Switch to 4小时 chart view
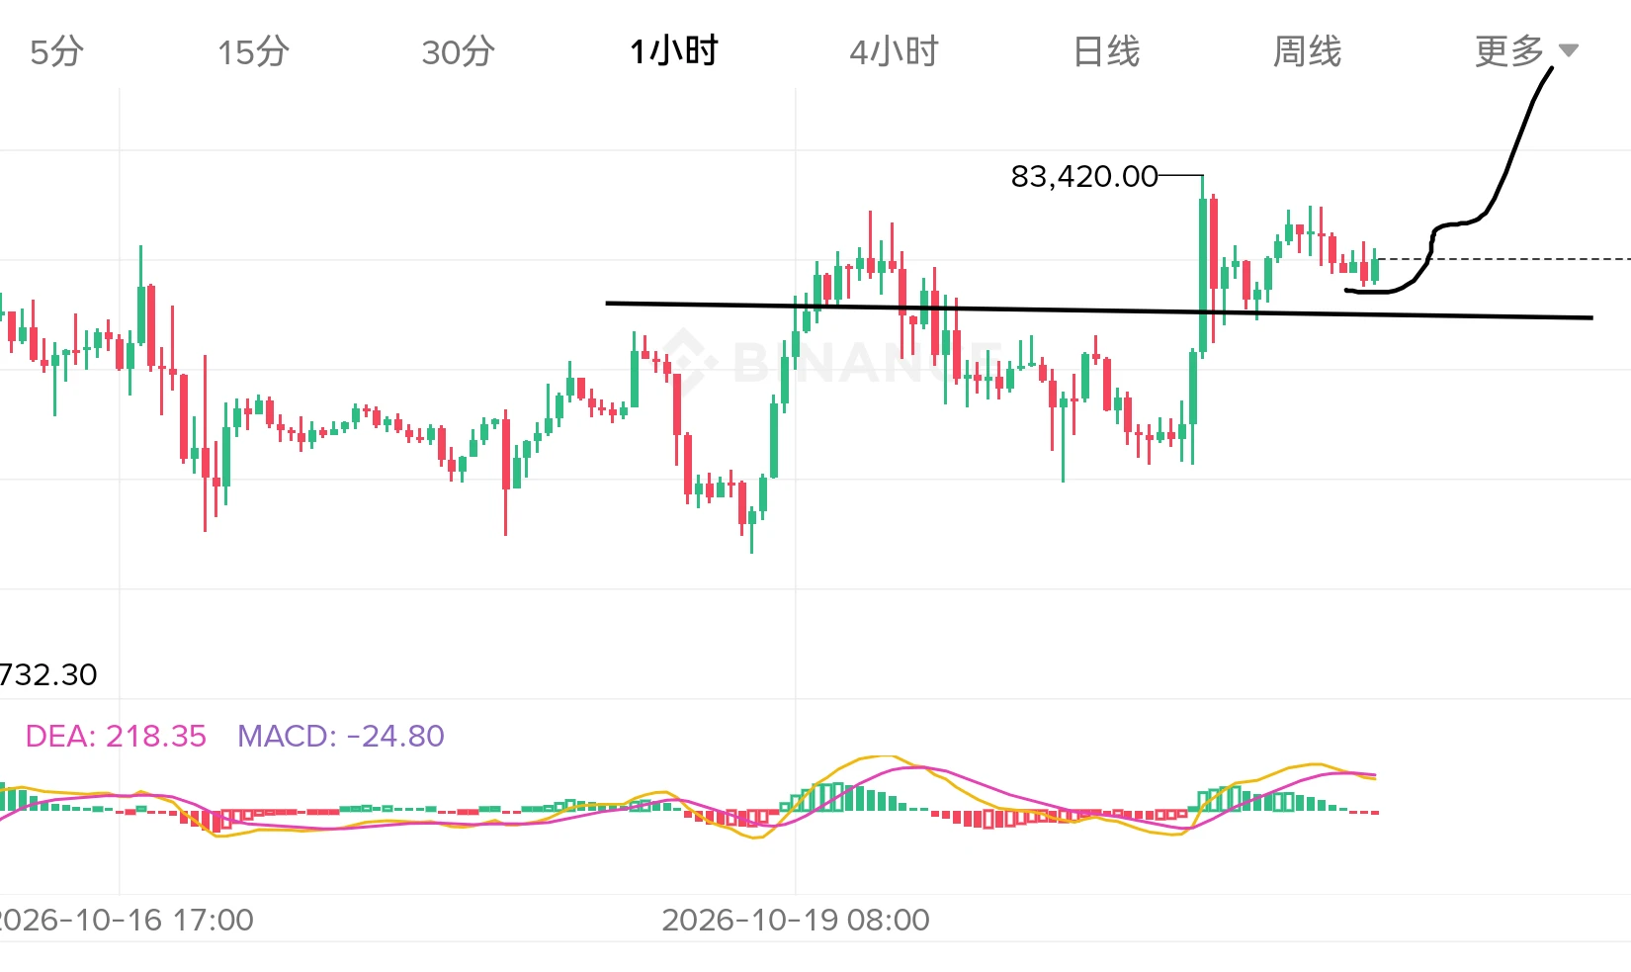 tap(895, 51)
